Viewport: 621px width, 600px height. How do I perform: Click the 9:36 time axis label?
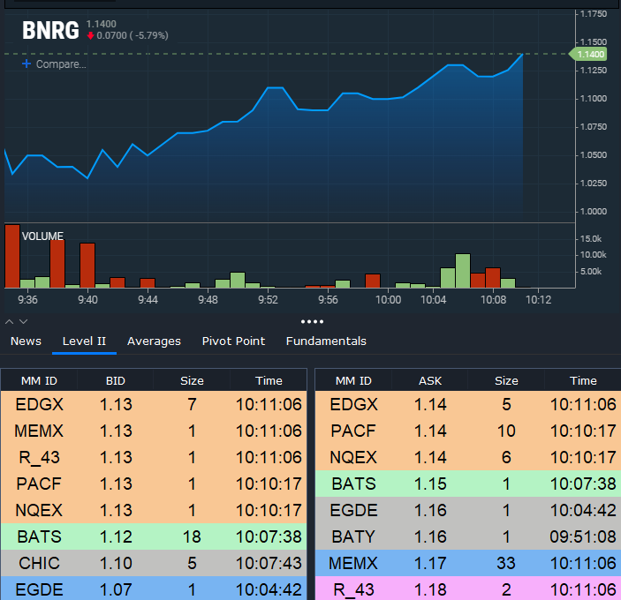[x=27, y=300]
